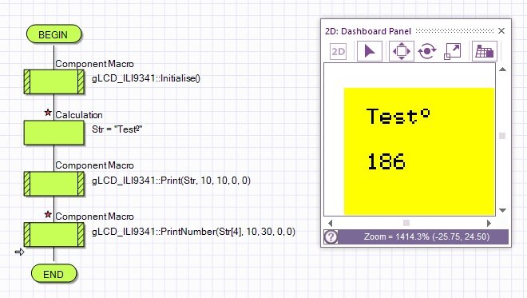Click the zoom-to-fit resize icon

(x=453, y=51)
